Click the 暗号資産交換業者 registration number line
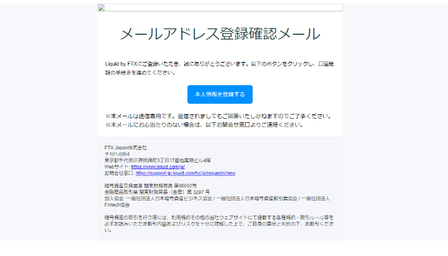This screenshot has width=448, height=256. point(150,186)
